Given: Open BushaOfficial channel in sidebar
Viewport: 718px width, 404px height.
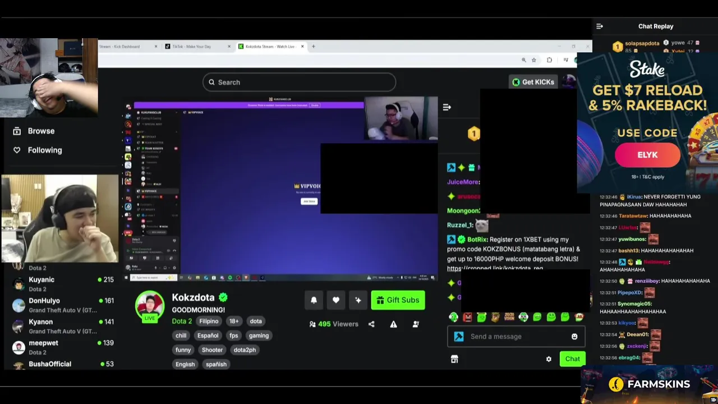Looking at the screenshot, I should [x=63, y=364].
